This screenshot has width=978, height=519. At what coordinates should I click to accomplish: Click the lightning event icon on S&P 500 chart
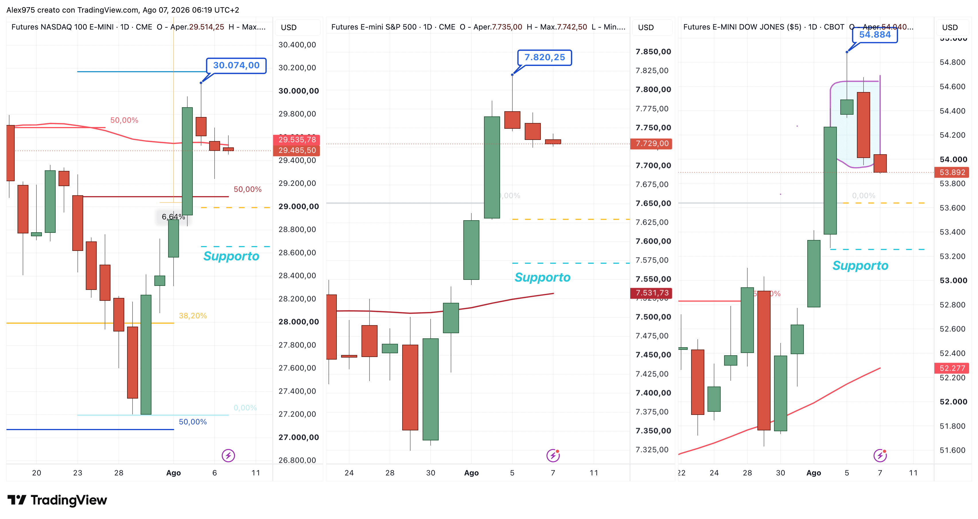coord(553,455)
